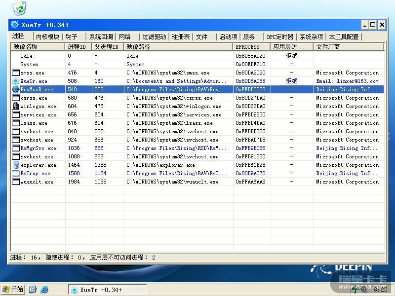This screenshot has width=395, height=296.
Task: Click the green umbrella tray icon
Action: point(355,290)
